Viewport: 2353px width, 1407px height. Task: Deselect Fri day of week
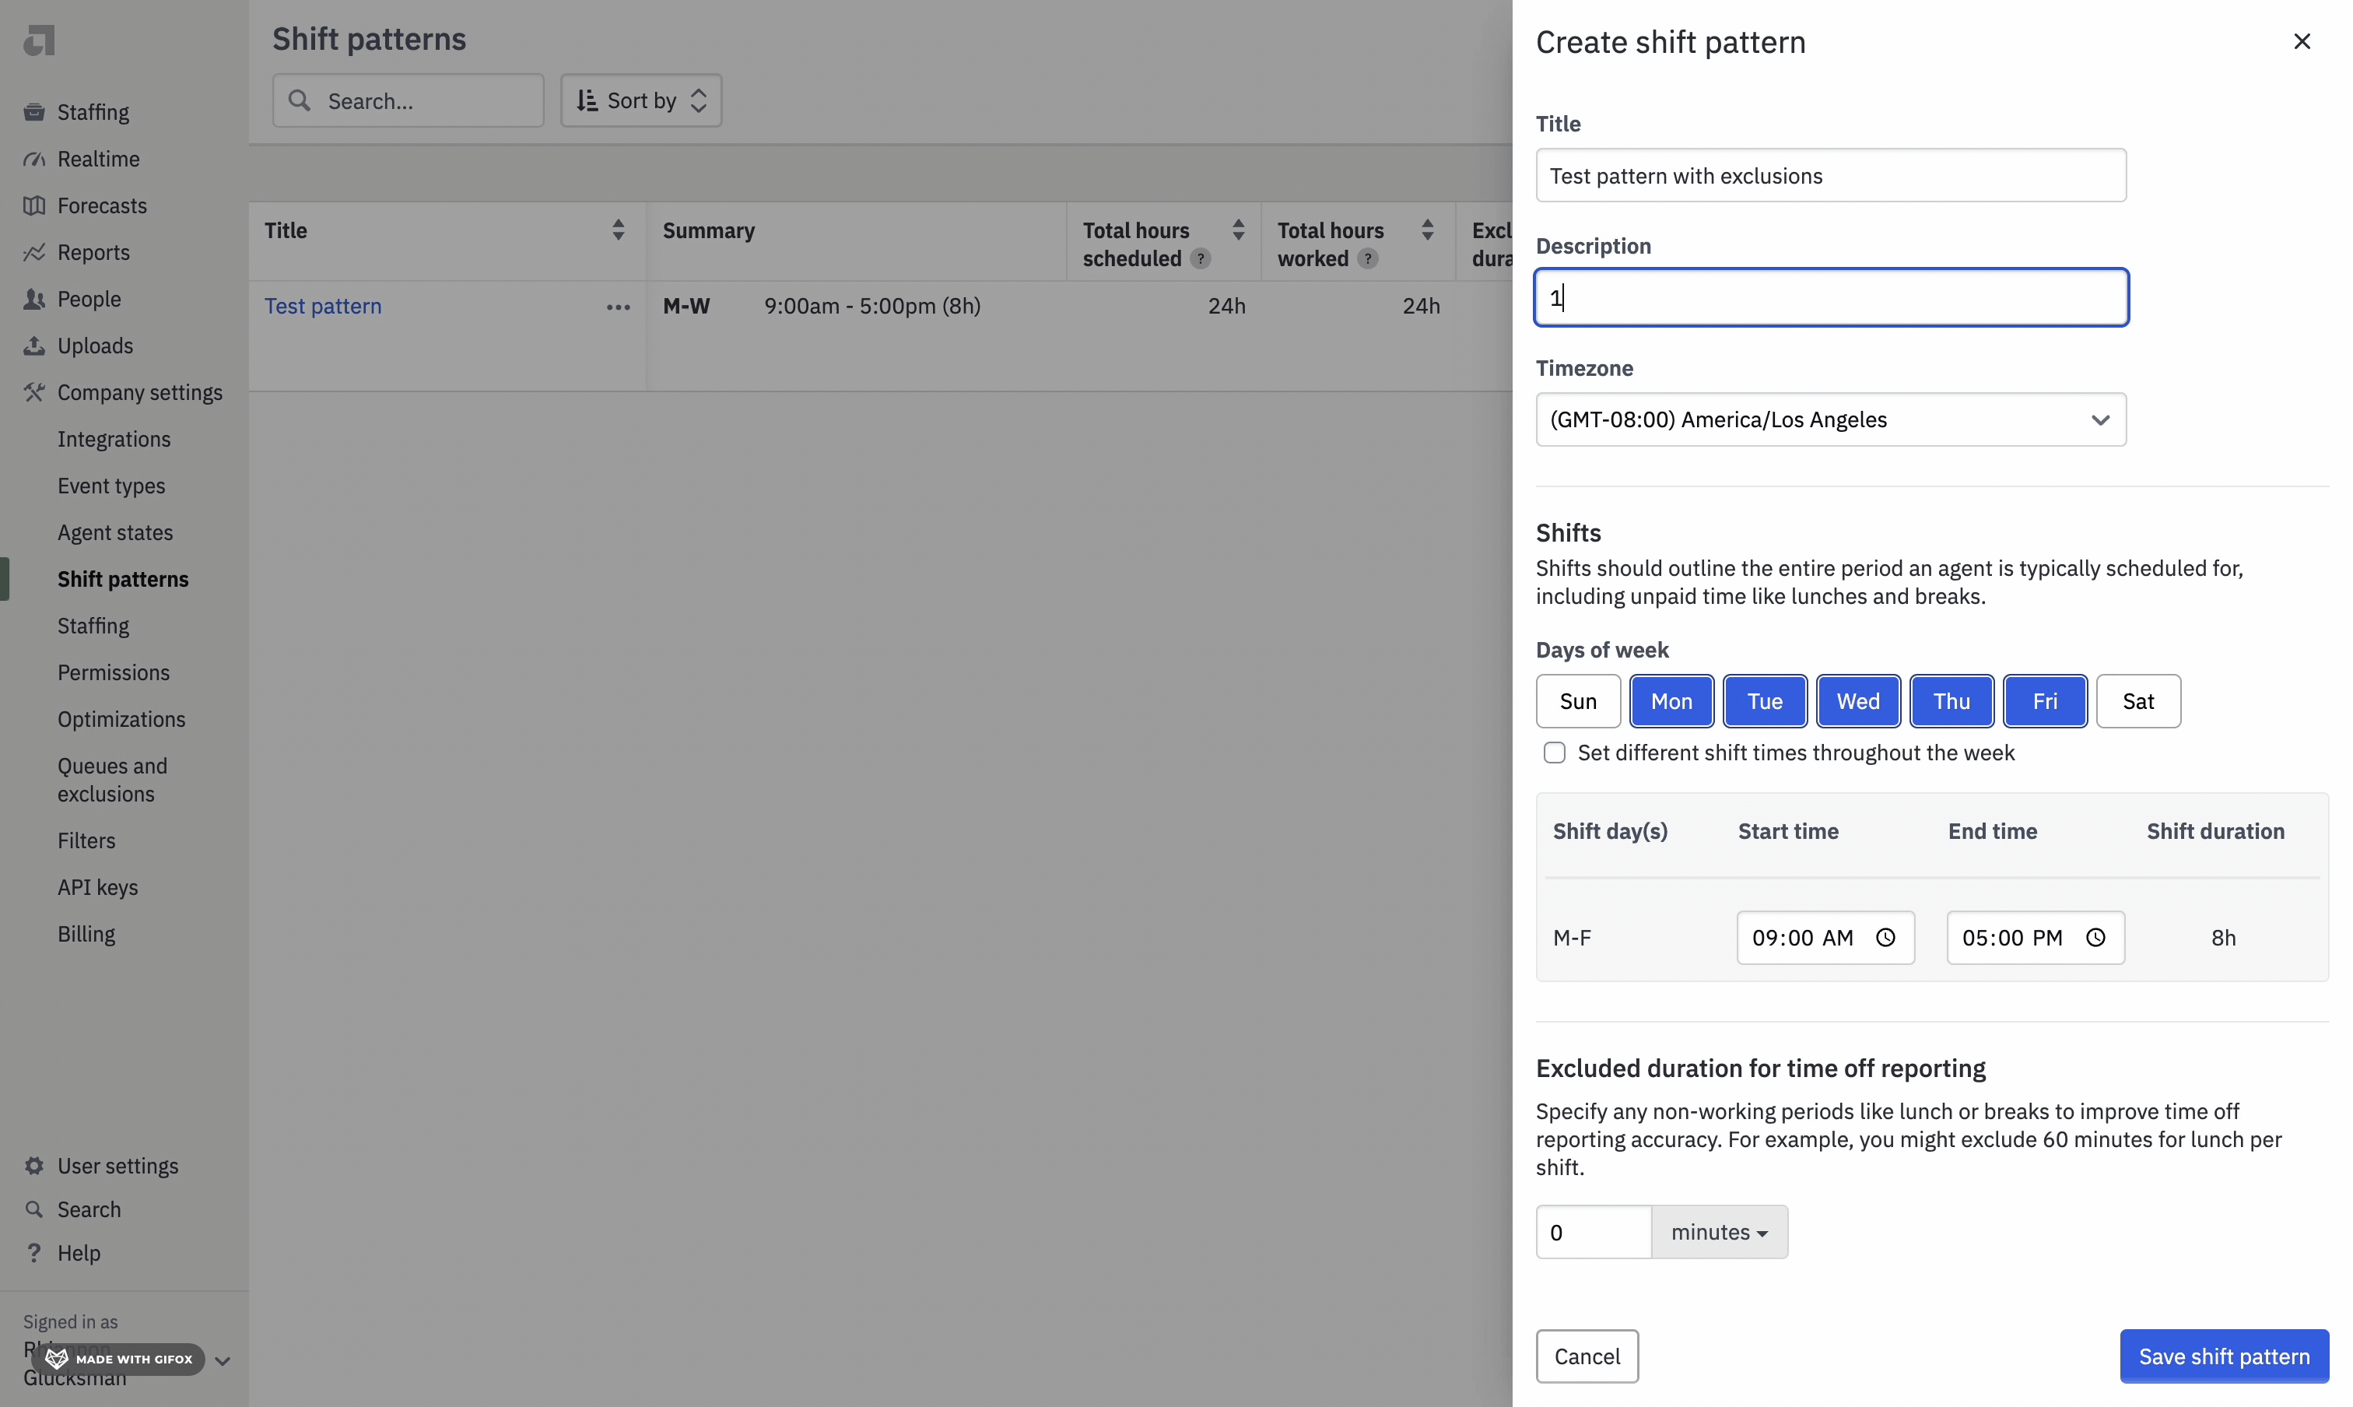2045,700
